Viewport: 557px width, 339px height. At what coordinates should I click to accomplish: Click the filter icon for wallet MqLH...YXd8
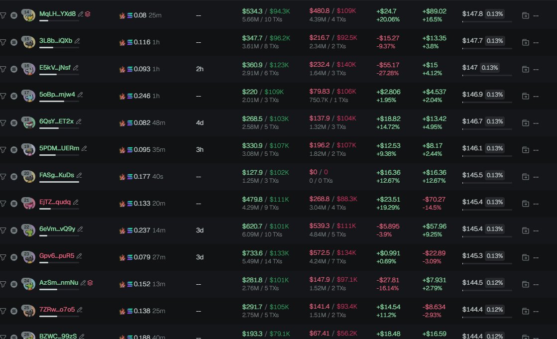(2, 15)
